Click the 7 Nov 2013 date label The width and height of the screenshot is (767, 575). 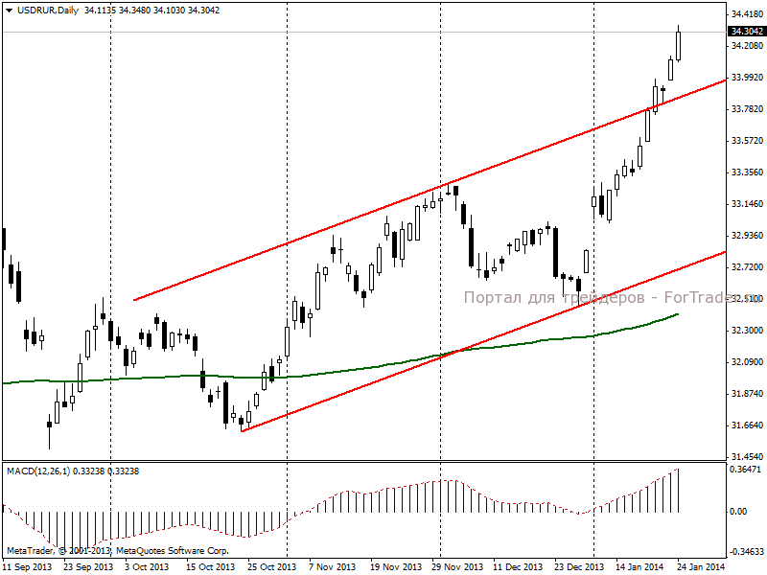[x=333, y=567]
